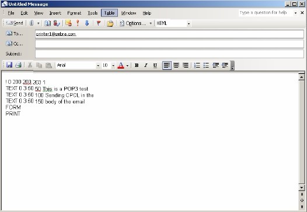Toggle numbered list

point(197,65)
